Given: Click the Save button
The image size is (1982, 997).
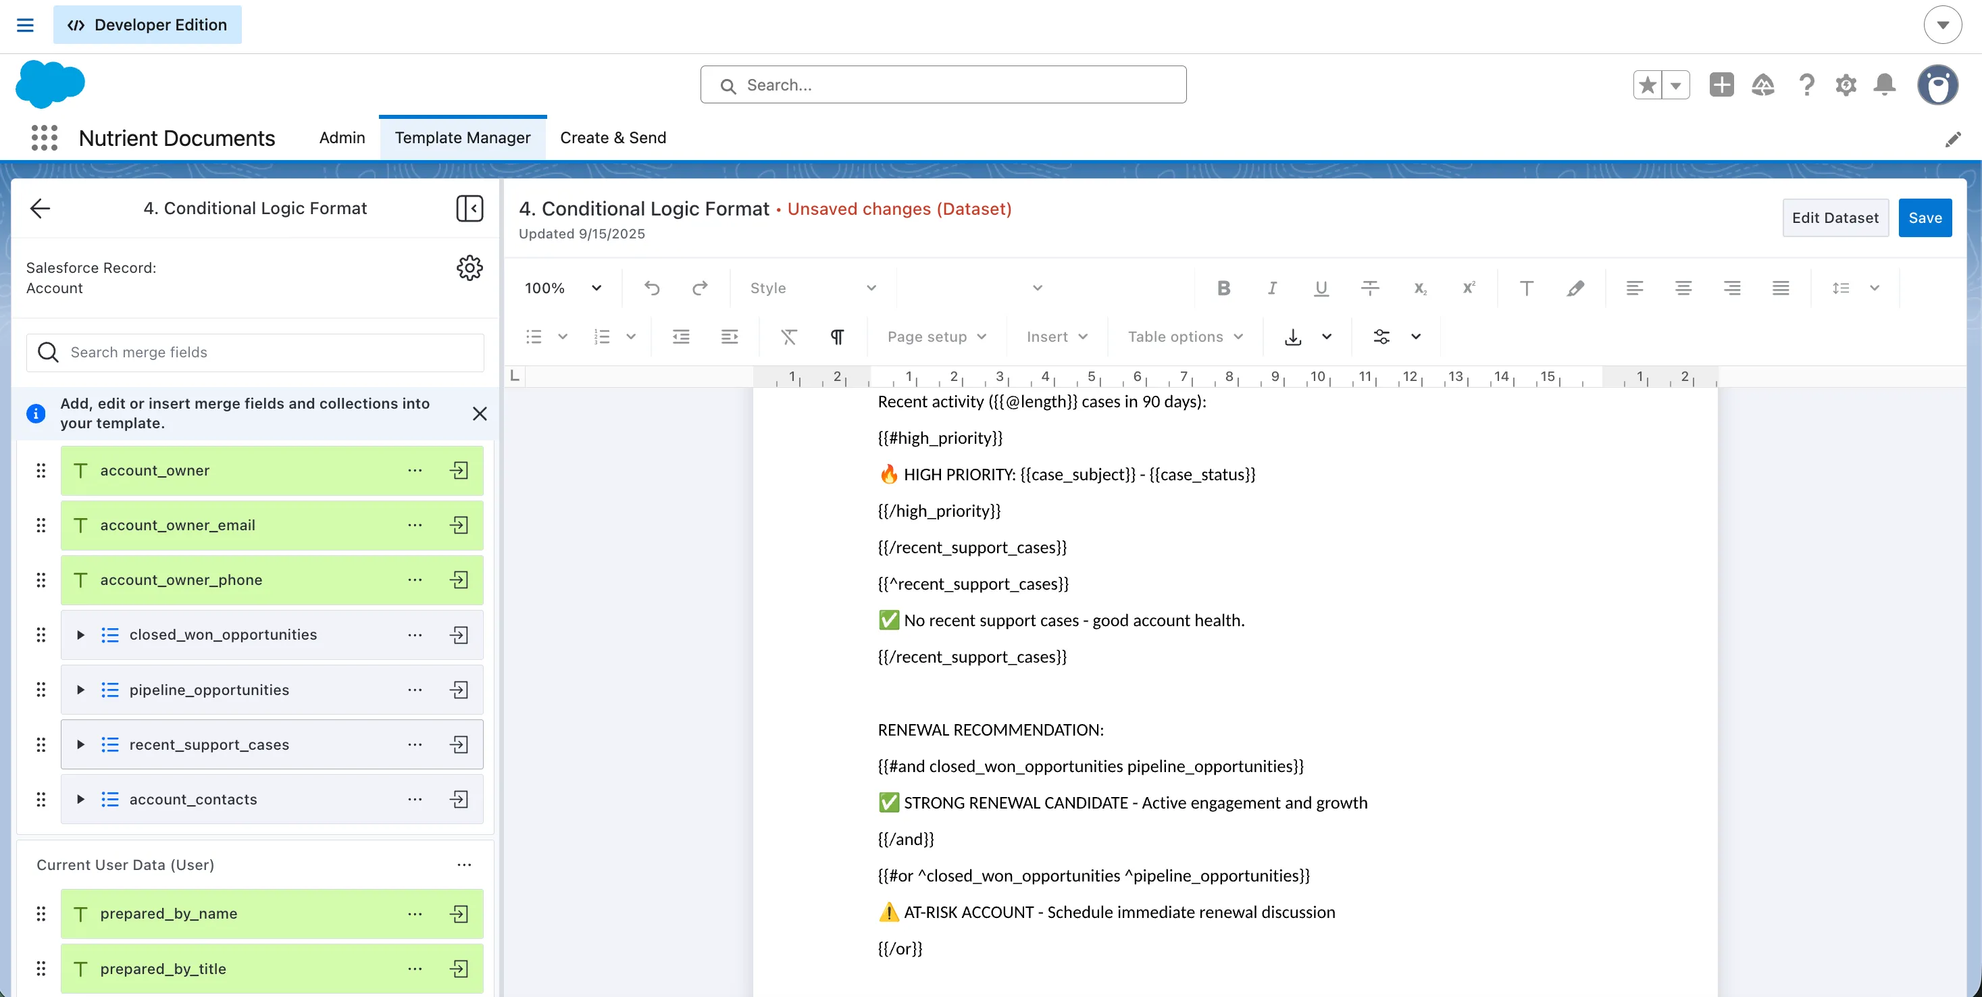Looking at the screenshot, I should (x=1925, y=218).
